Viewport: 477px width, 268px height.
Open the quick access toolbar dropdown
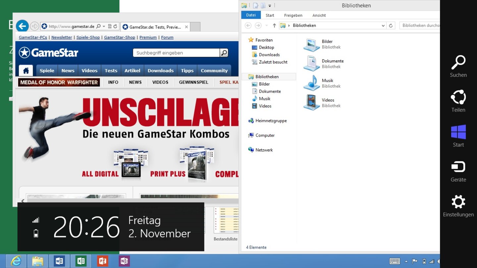[x=270, y=6]
